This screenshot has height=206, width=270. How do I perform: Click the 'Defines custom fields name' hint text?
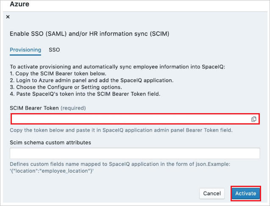(120, 164)
